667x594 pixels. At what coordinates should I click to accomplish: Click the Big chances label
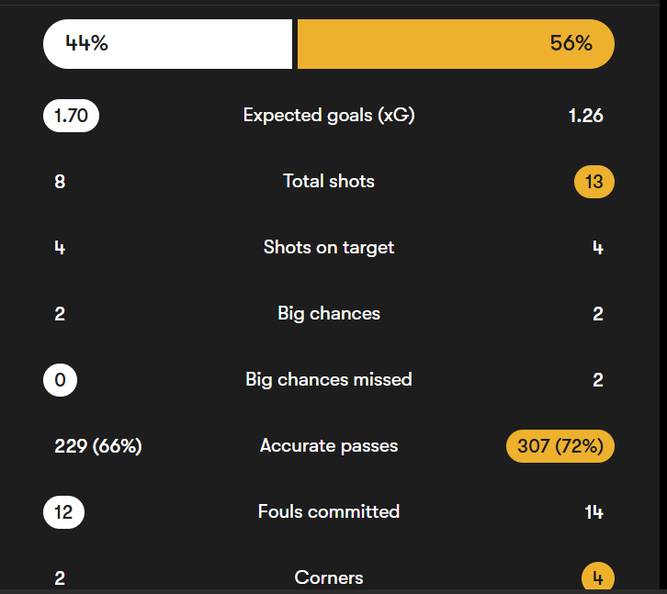(329, 314)
